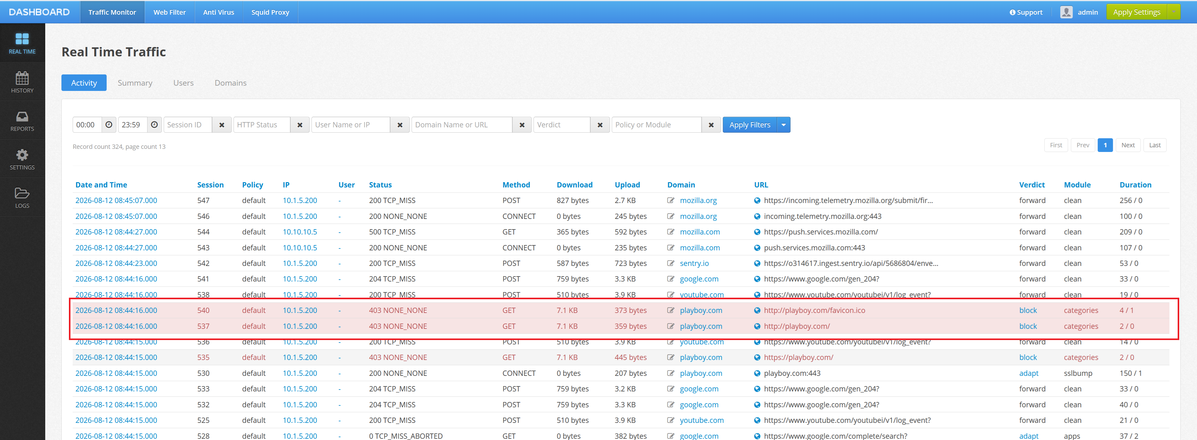Focus the Verdict filter field
Screen dimensions: 1197x440
[x=562, y=125]
